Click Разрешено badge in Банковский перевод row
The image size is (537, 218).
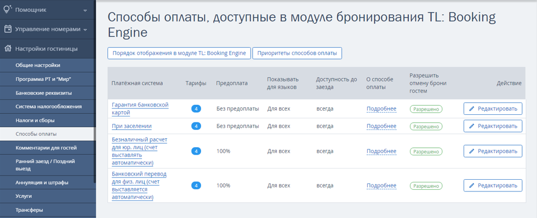[426, 186]
